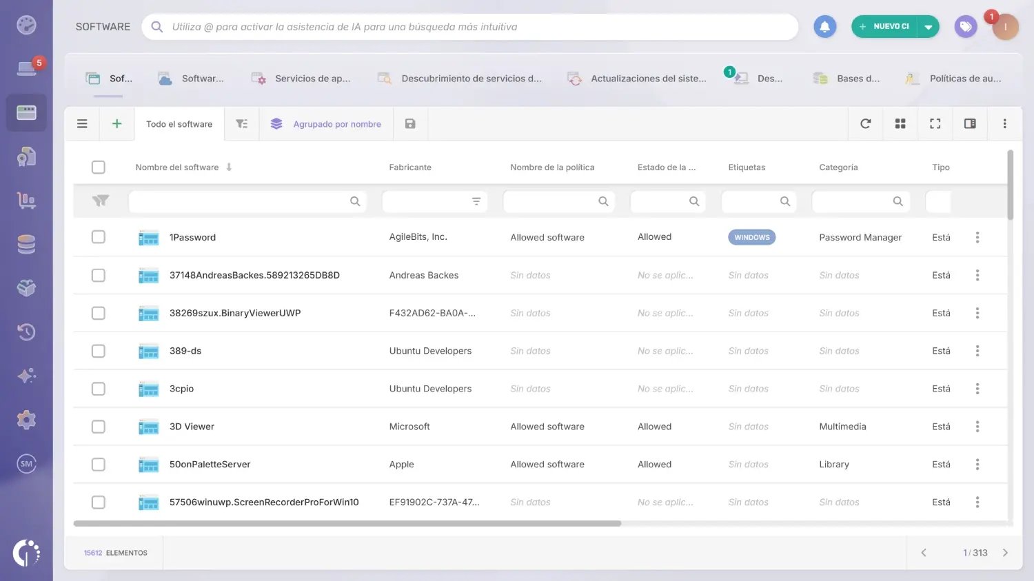Switch to grid card view
Image resolution: width=1034 pixels, height=581 pixels.
pyautogui.click(x=900, y=124)
